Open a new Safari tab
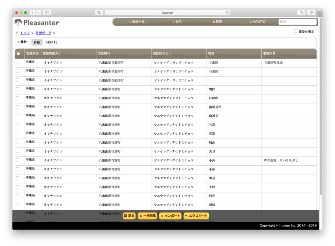The image size is (335, 246). (x=320, y=14)
